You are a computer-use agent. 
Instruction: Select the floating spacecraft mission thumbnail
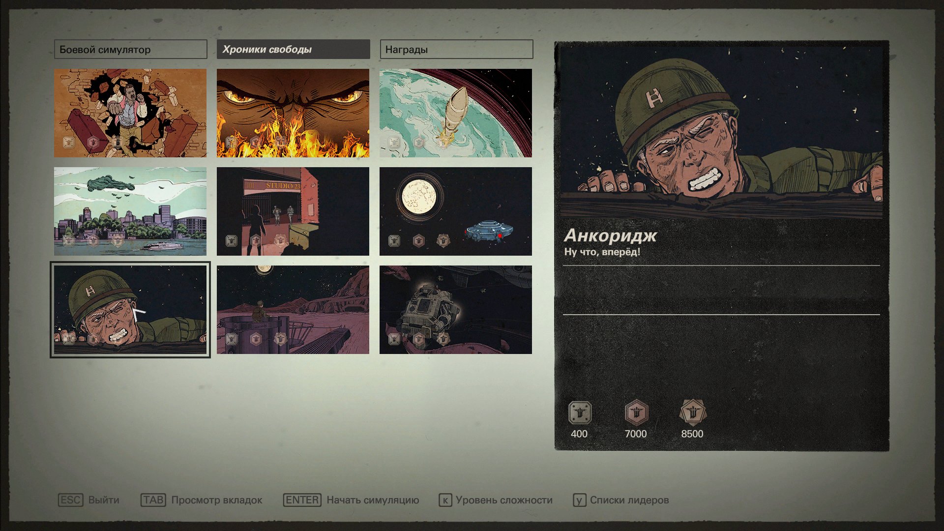click(456, 310)
